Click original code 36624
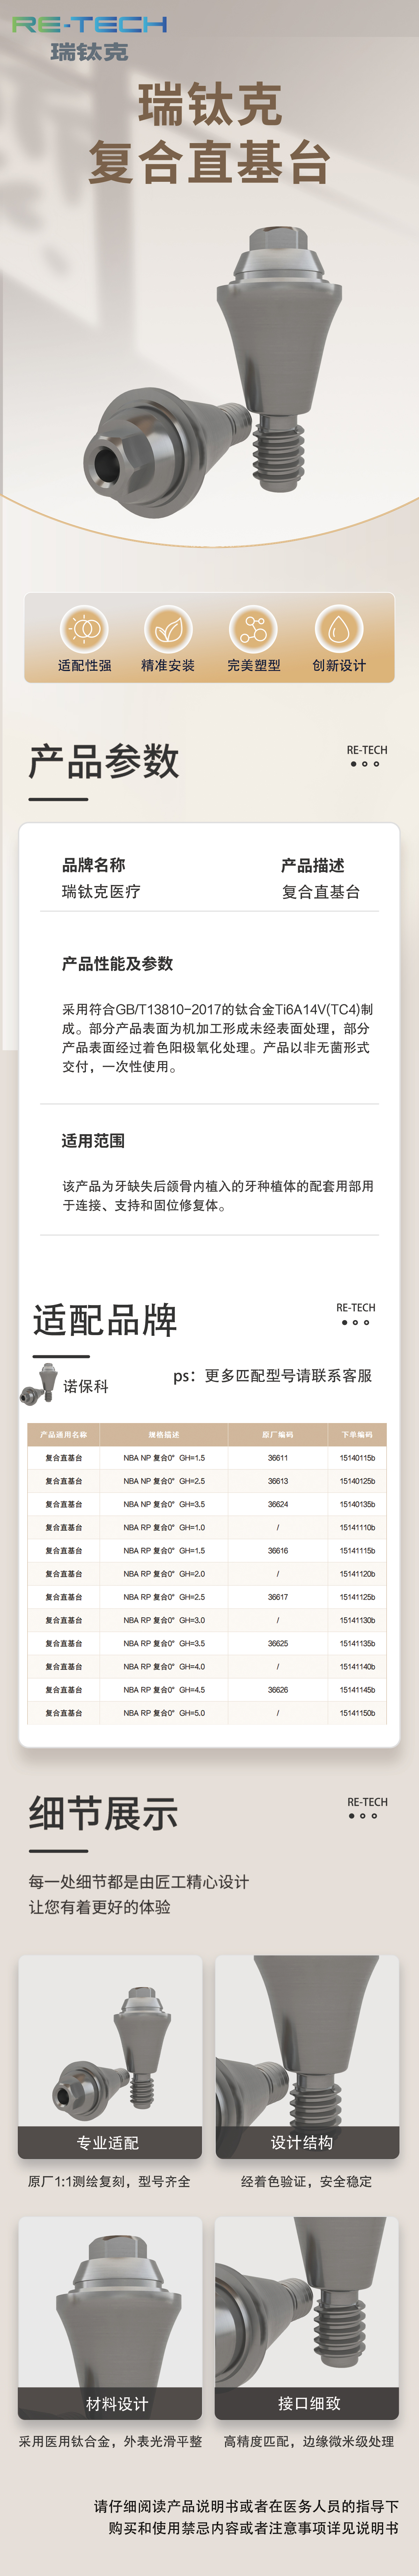This screenshot has width=419, height=2576. pyautogui.click(x=278, y=1504)
